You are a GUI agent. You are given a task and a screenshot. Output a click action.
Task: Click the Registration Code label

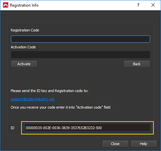pos(25,30)
